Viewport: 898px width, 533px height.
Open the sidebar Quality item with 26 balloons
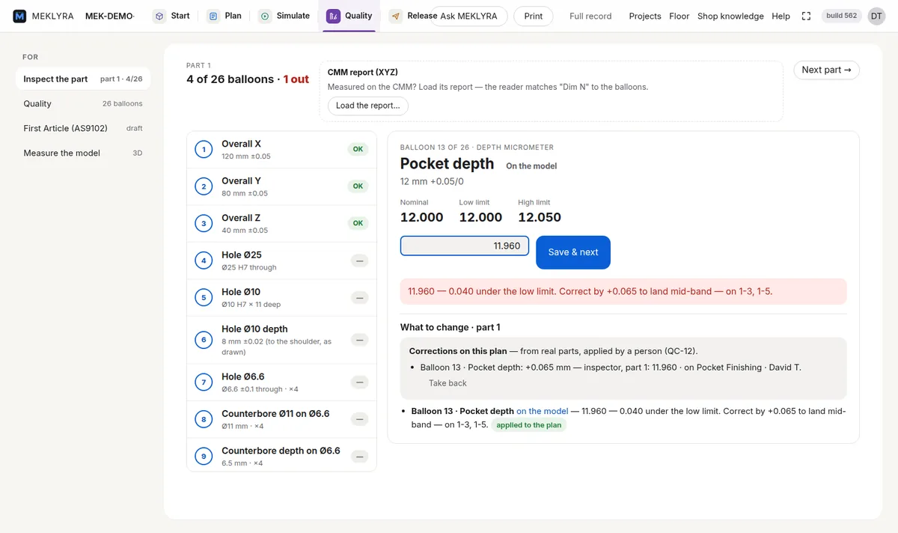tap(83, 104)
